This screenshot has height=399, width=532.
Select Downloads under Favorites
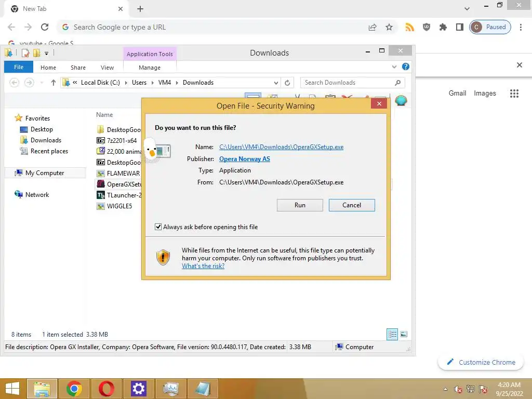(46, 140)
